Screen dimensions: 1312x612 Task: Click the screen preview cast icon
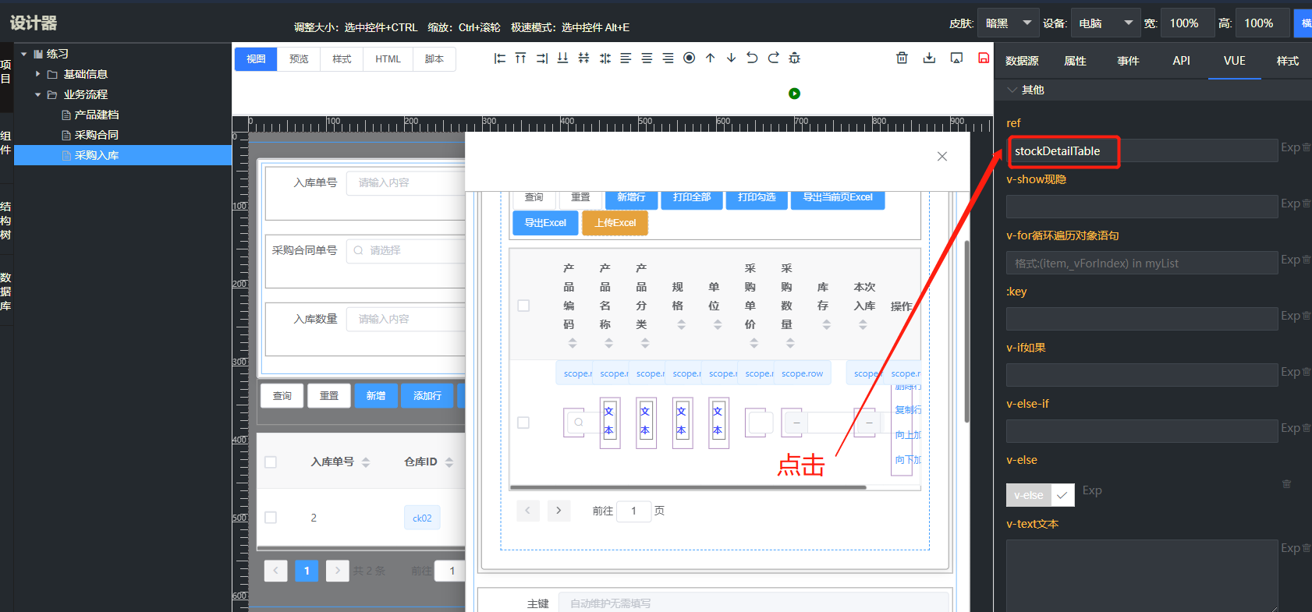(956, 58)
